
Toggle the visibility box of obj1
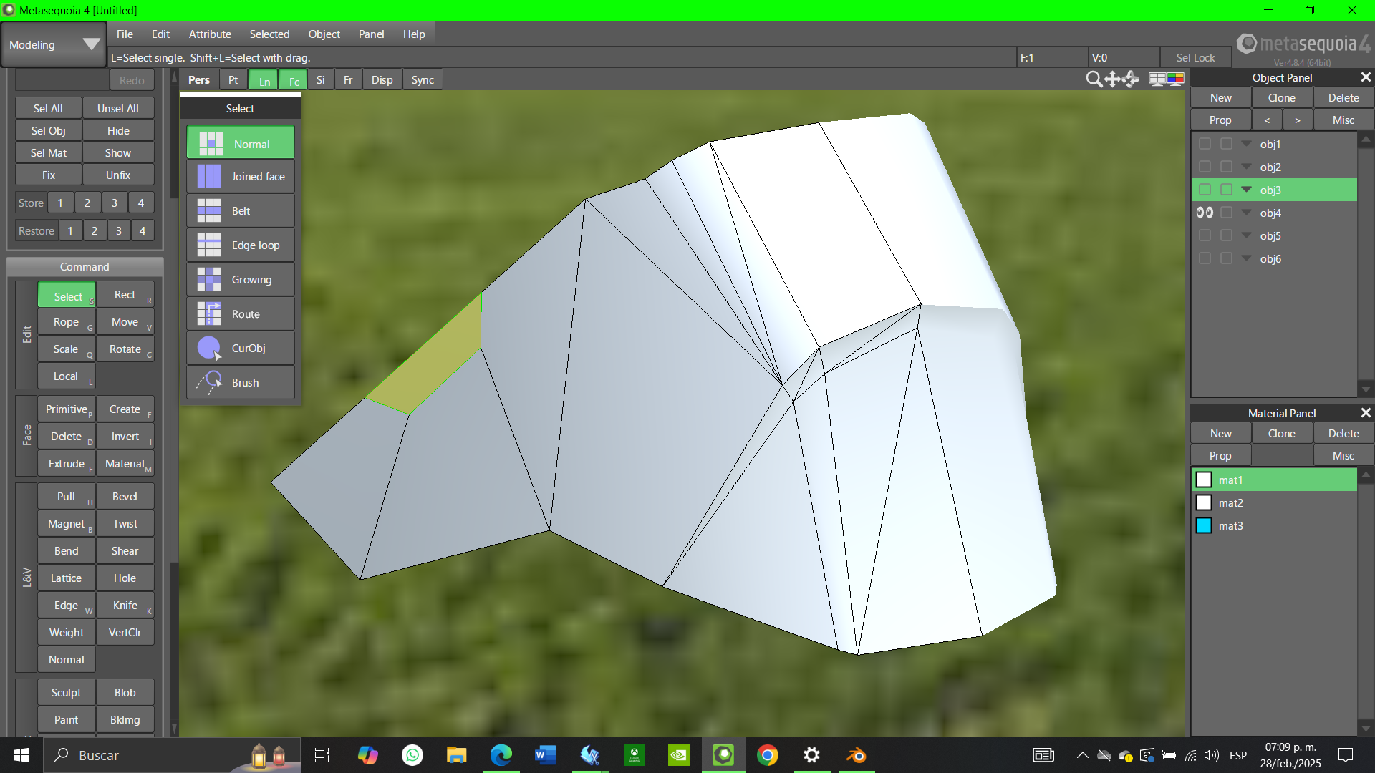pos(1205,144)
